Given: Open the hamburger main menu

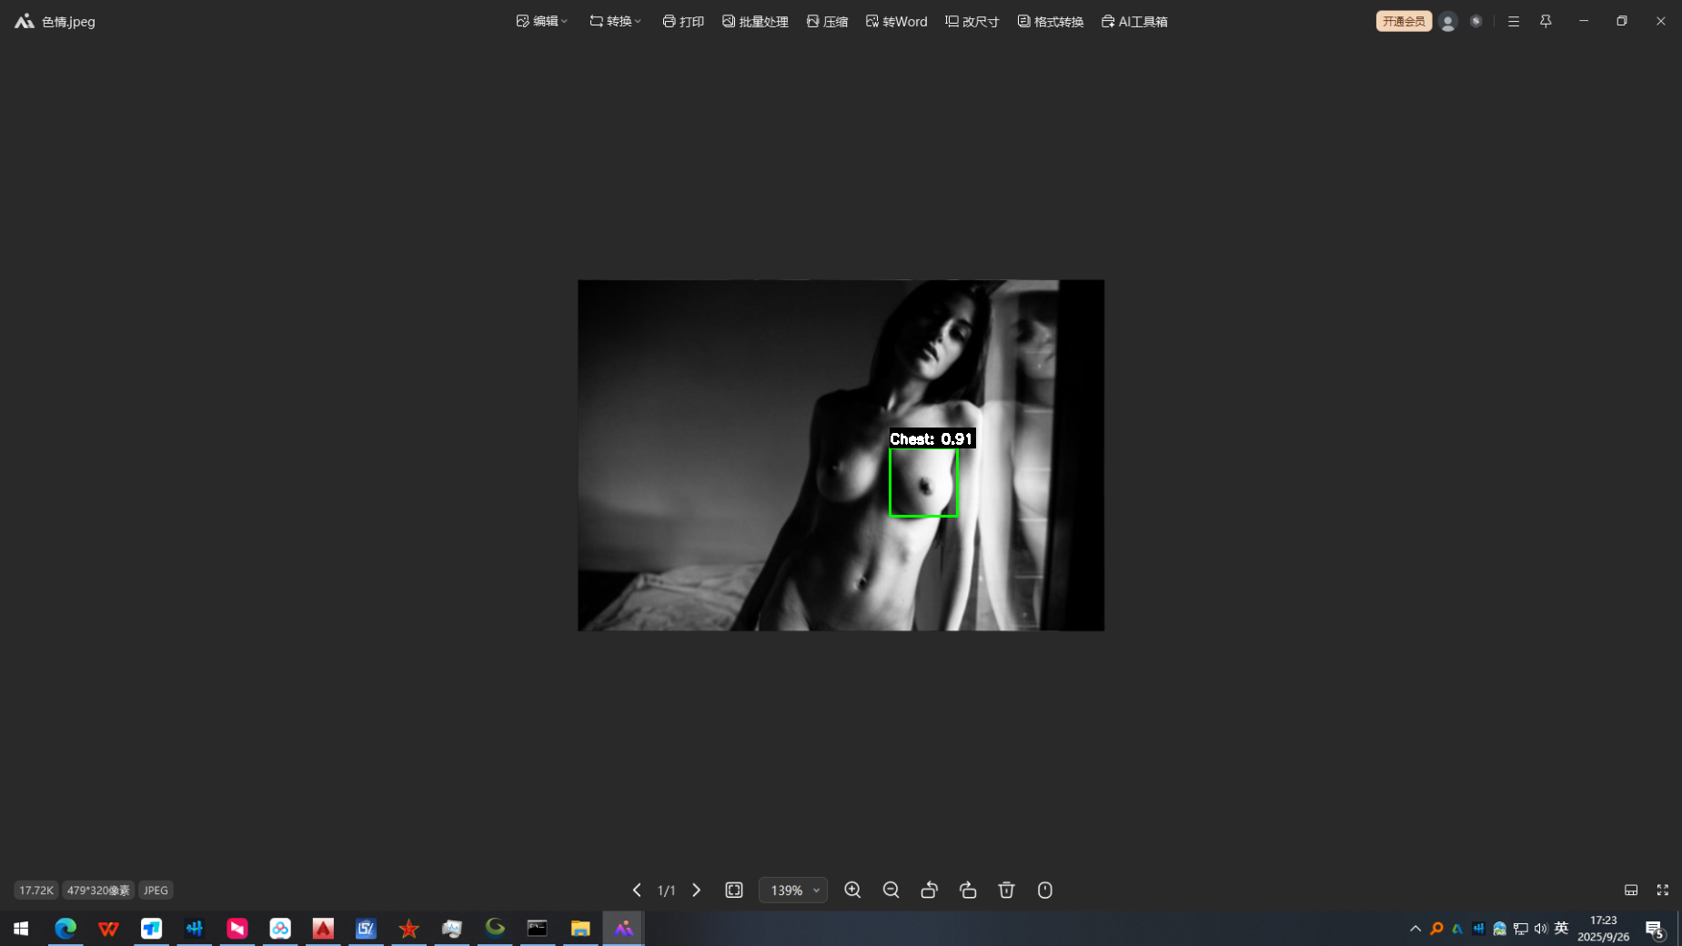Looking at the screenshot, I should pos(1514,21).
